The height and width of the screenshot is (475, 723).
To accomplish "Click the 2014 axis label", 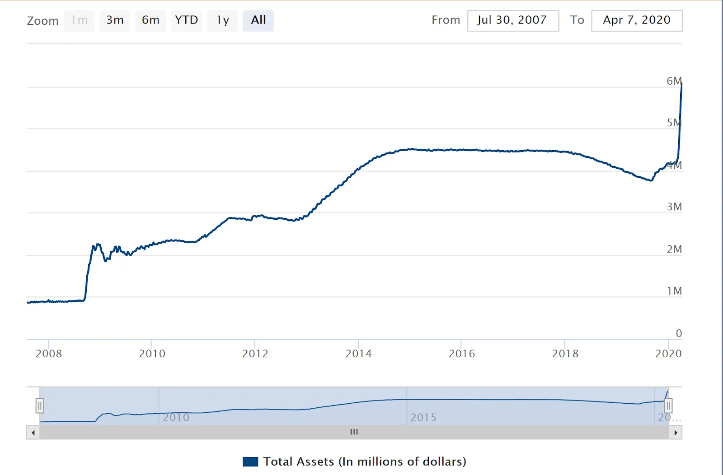I will pos(357,354).
